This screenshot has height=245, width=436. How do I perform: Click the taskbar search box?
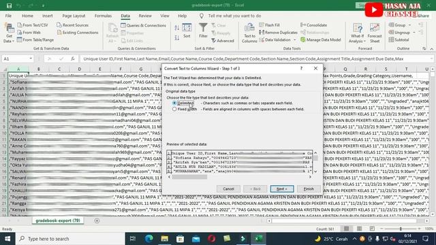click(x=70, y=239)
